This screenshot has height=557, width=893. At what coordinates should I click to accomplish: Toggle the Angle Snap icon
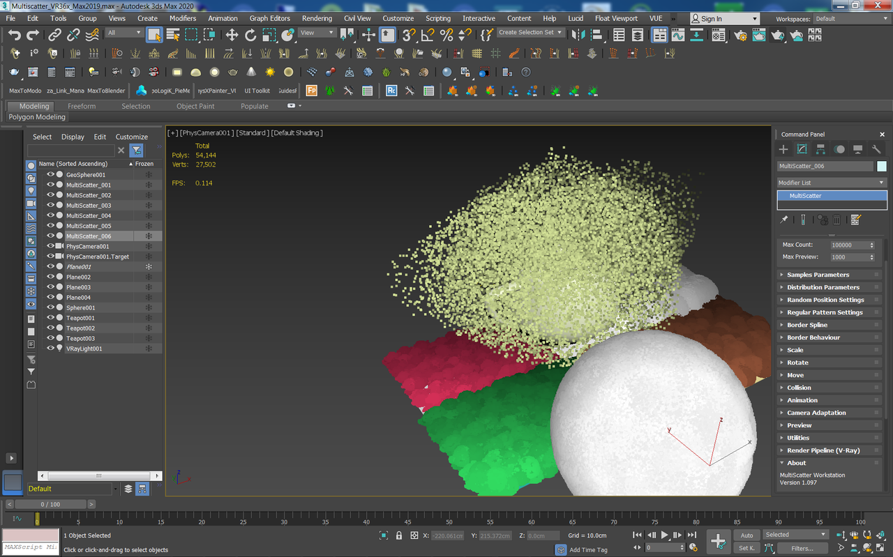[428, 35]
